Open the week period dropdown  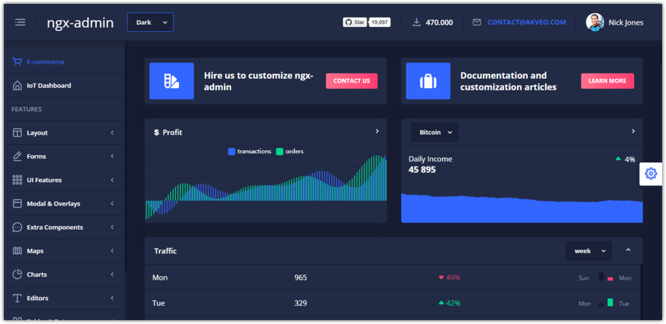click(589, 250)
